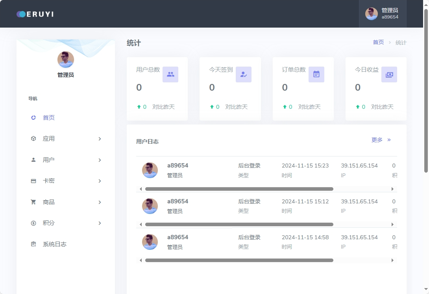Click the 用户总数 card label

tap(148, 70)
